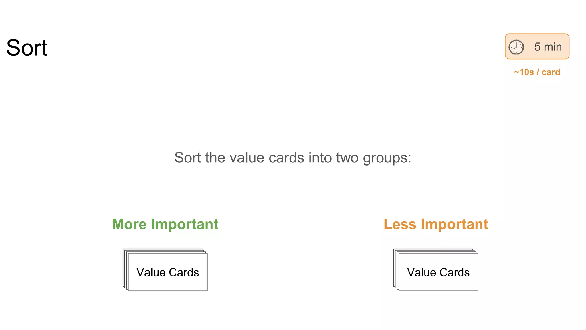586x330 pixels.
Task: Click the word "card" in the orange caption
Action: coord(551,72)
